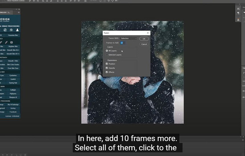Run the Sky AI Sadesign action
Image resolution: width=245 pixels, height=156 pixels.
click(13, 105)
